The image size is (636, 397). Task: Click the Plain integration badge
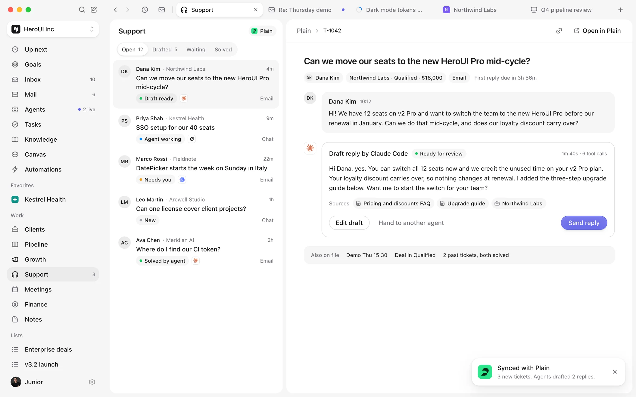[x=262, y=31]
